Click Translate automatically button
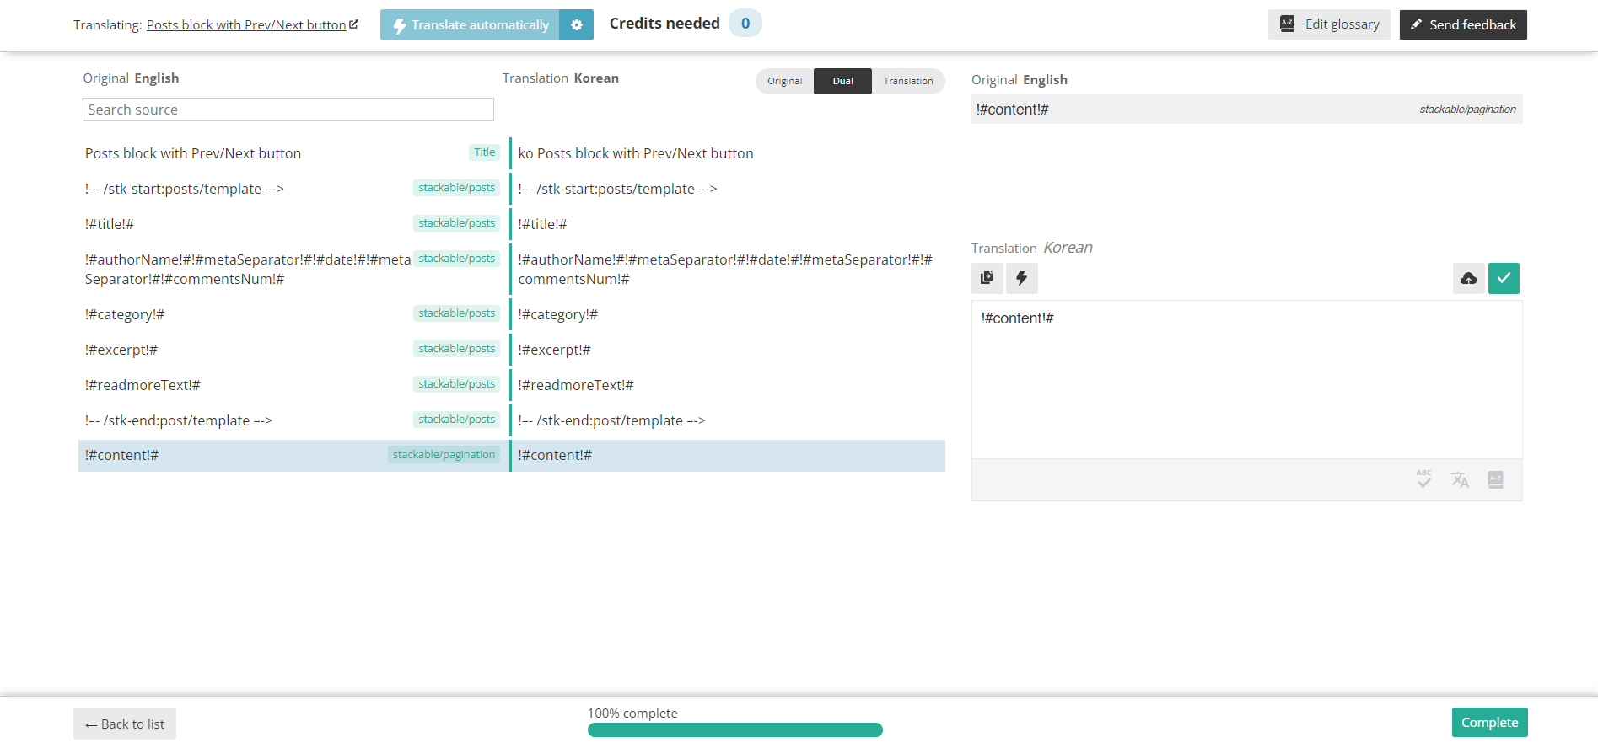This screenshot has height=743, width=1598. (x=471, y=25)
